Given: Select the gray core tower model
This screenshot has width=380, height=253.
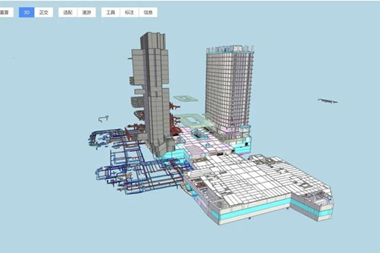Looking at the screenshot, I should 155,95.
